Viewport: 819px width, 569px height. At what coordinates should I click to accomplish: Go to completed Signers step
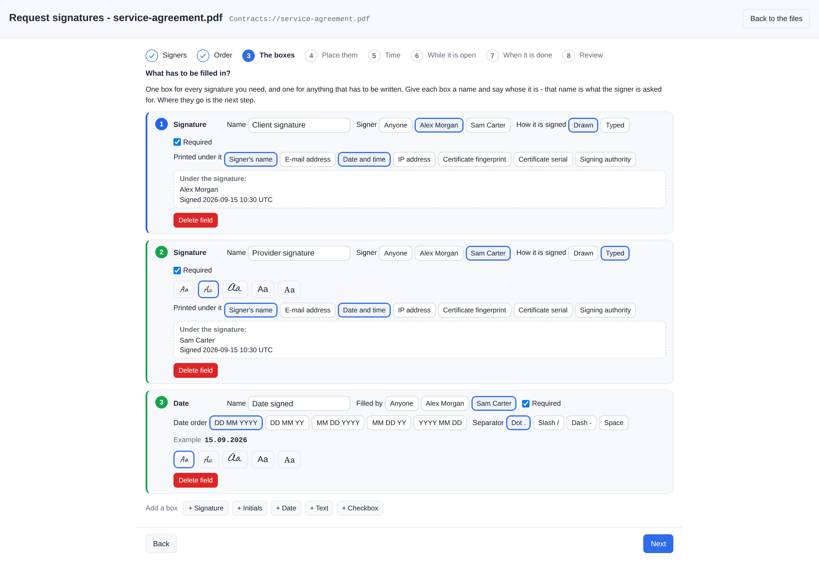coord(166,55)
